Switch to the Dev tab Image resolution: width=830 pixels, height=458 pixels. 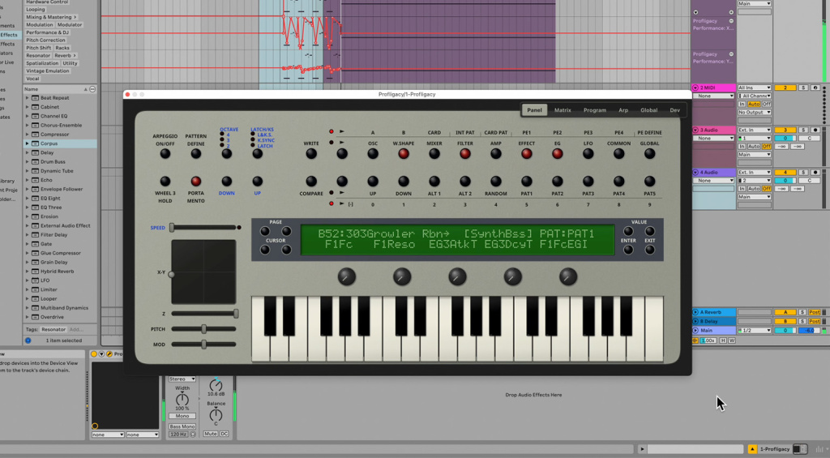pos(674,110)
